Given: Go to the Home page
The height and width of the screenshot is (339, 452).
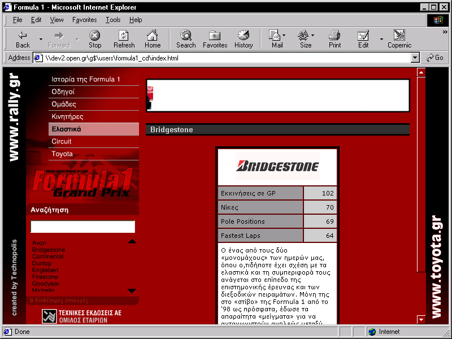Looking at the screenshot, I should (x=153, y=39).
